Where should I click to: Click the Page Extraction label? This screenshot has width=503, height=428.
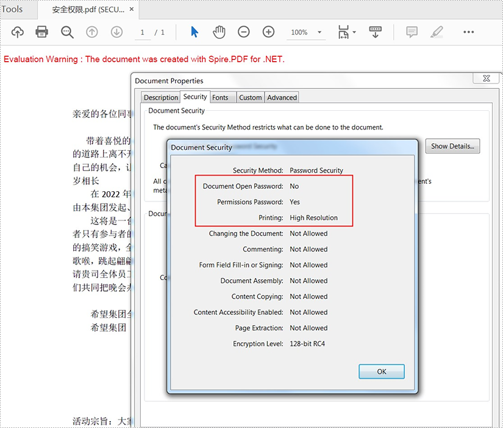point(259,328)
